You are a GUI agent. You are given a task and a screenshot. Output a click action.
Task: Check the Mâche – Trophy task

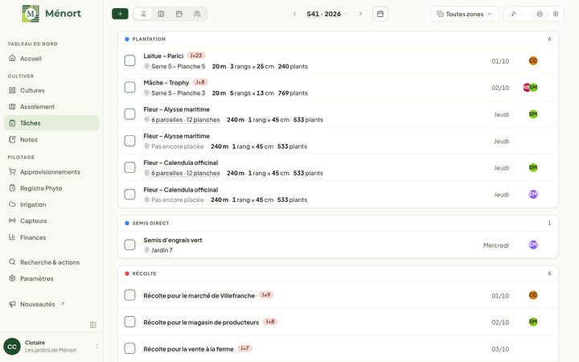(x=129, y=88)
